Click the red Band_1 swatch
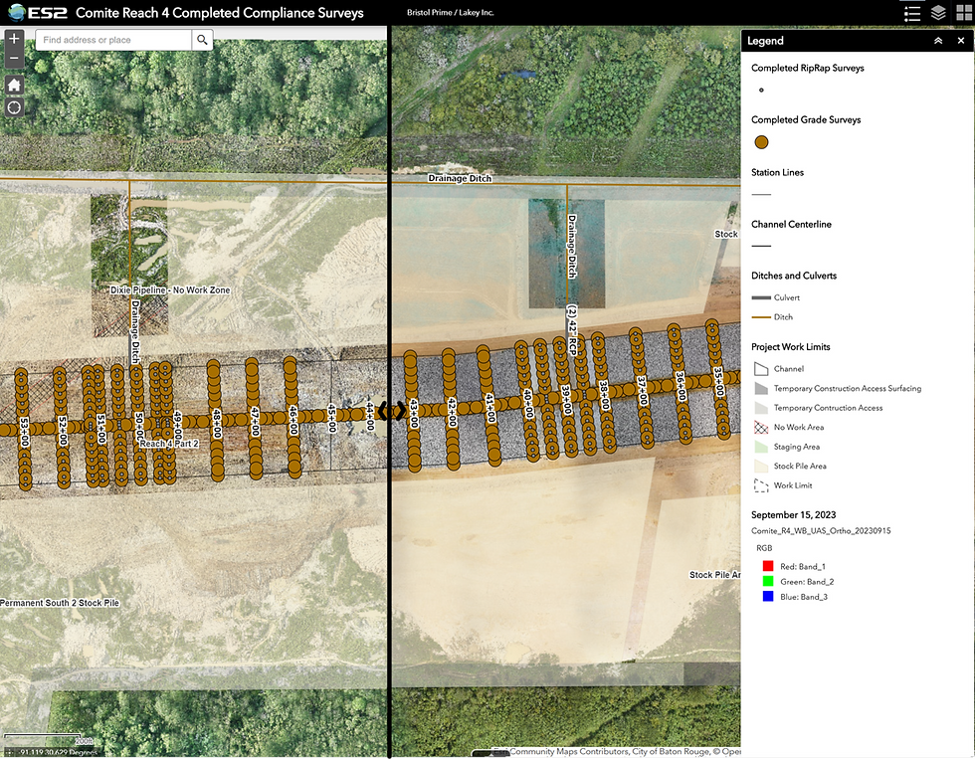975x759 pixels. click(768, 566)
